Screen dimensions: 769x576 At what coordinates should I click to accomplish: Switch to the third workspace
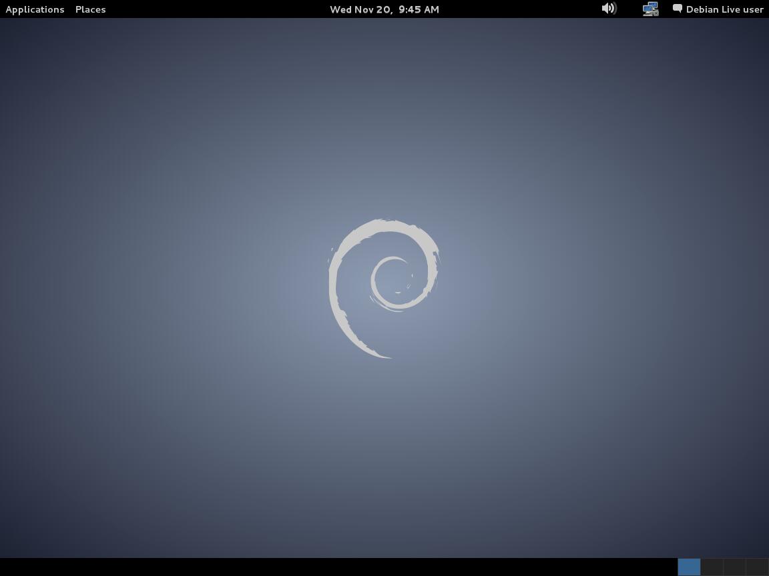point(734,567)
